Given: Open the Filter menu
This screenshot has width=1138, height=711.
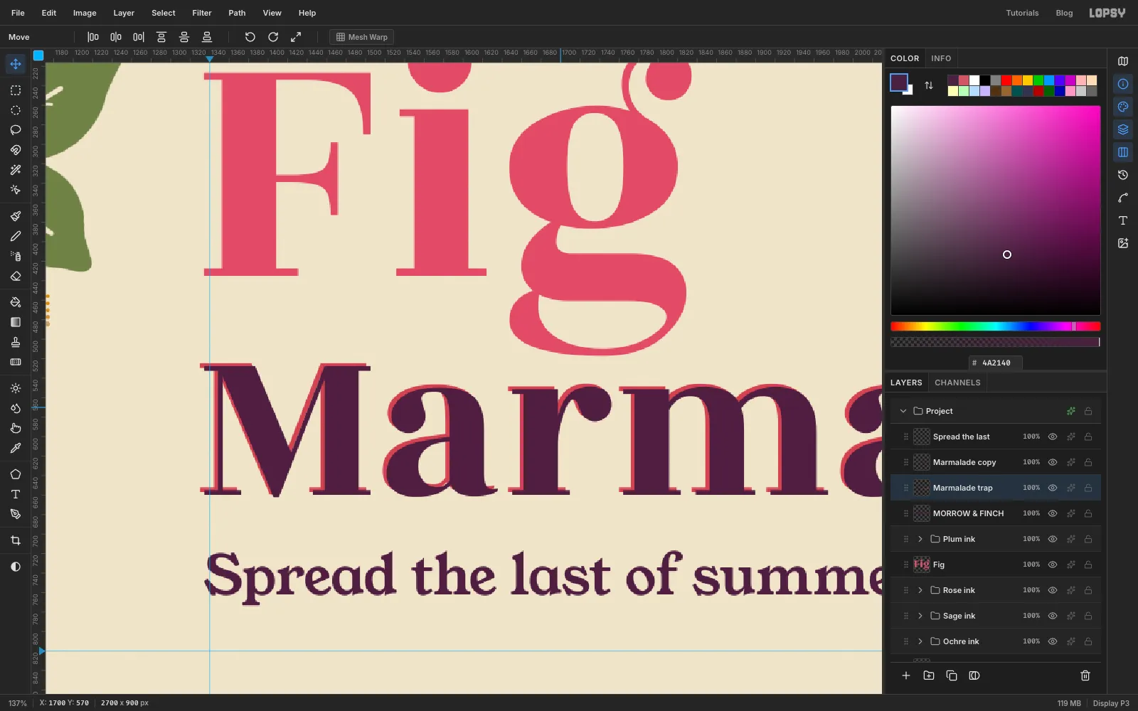Looking at the screenshot, I should [202, 13].
